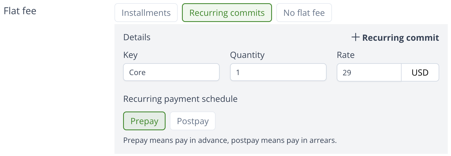Viewport: 451px width, 156px height.
Task: Choose the No flat fee option
Action: point(304,13)
